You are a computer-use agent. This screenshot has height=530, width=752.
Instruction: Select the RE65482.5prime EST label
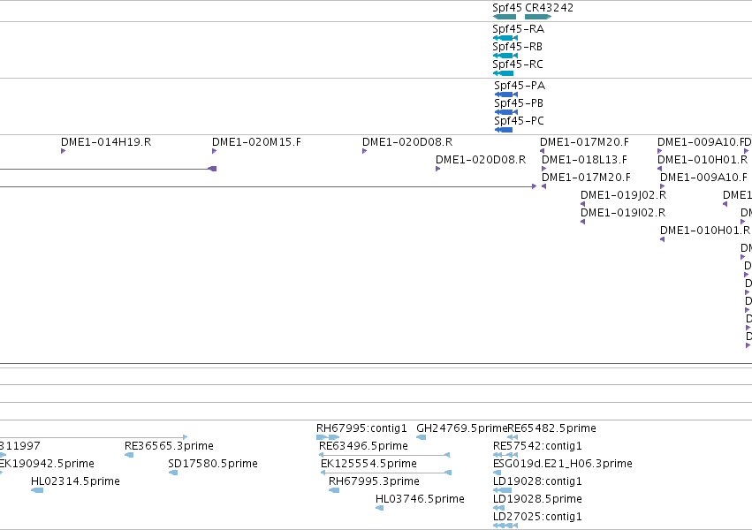click(552, 428)
